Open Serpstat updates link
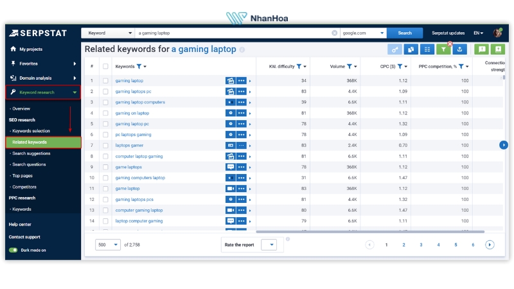514x289 pixels. 448,33
